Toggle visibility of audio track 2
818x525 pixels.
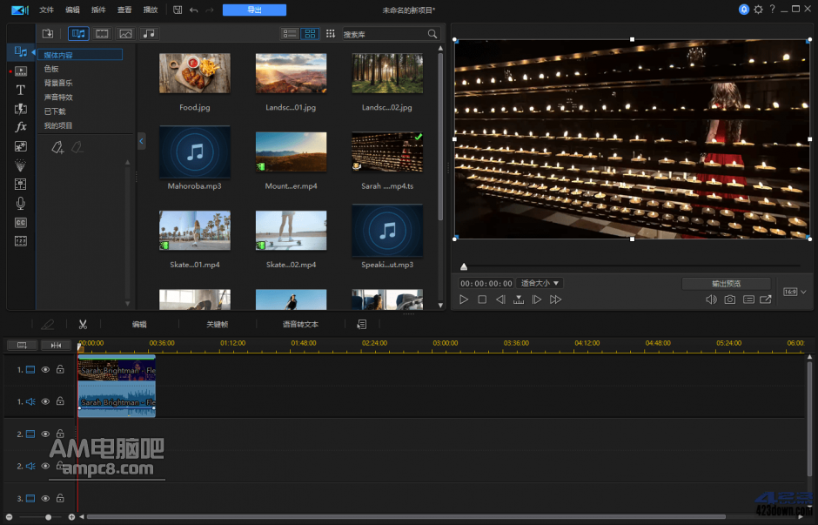point(45,466)
